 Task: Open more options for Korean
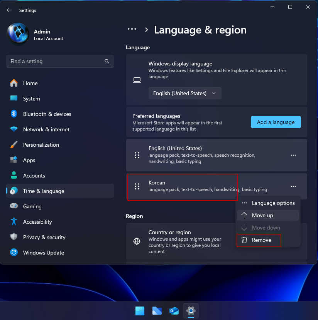coord(293,186)
